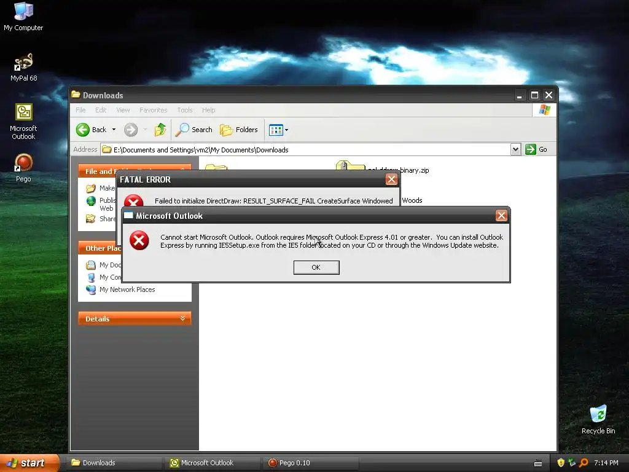The height and width of the screenshot is (472, 629).
Task: Click the Make new folder icon
Action: coord(91,188)
